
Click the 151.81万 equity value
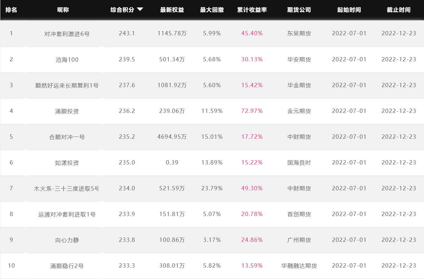tap(172, 214)
